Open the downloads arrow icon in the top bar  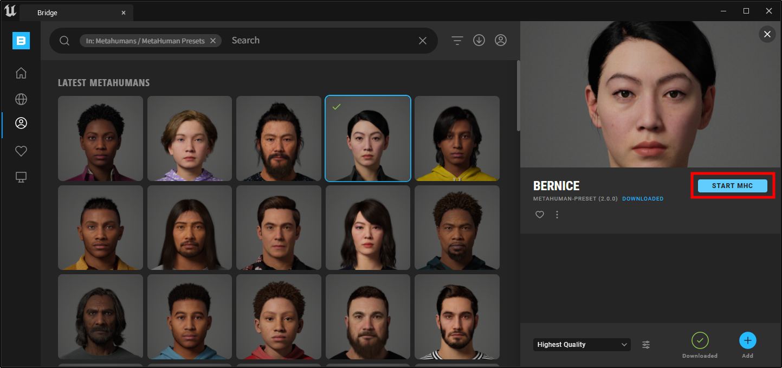(x=479, y=40)
